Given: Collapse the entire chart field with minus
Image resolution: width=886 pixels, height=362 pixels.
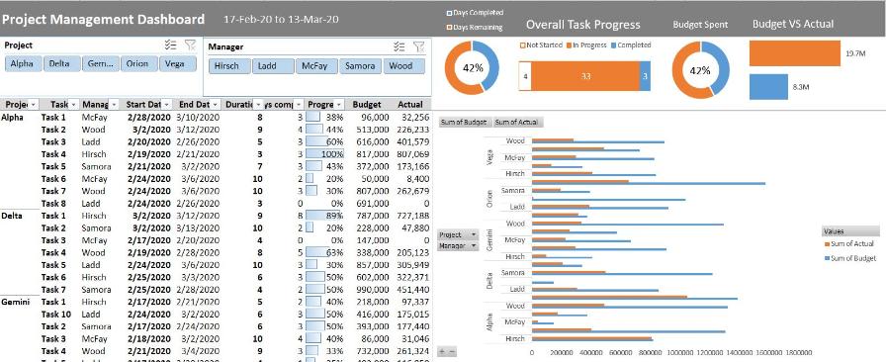Looking at the screenshot, I should click(452, 352).
